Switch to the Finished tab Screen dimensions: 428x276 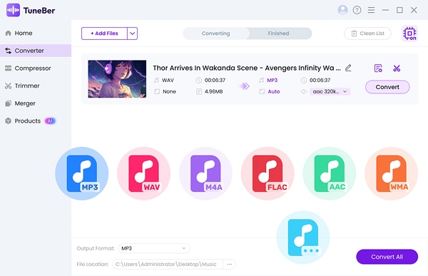pyautogui.click(x=278, y=34)
